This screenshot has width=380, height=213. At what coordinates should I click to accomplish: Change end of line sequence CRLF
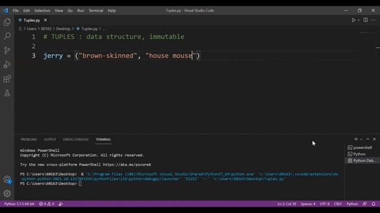click(338, 204)
